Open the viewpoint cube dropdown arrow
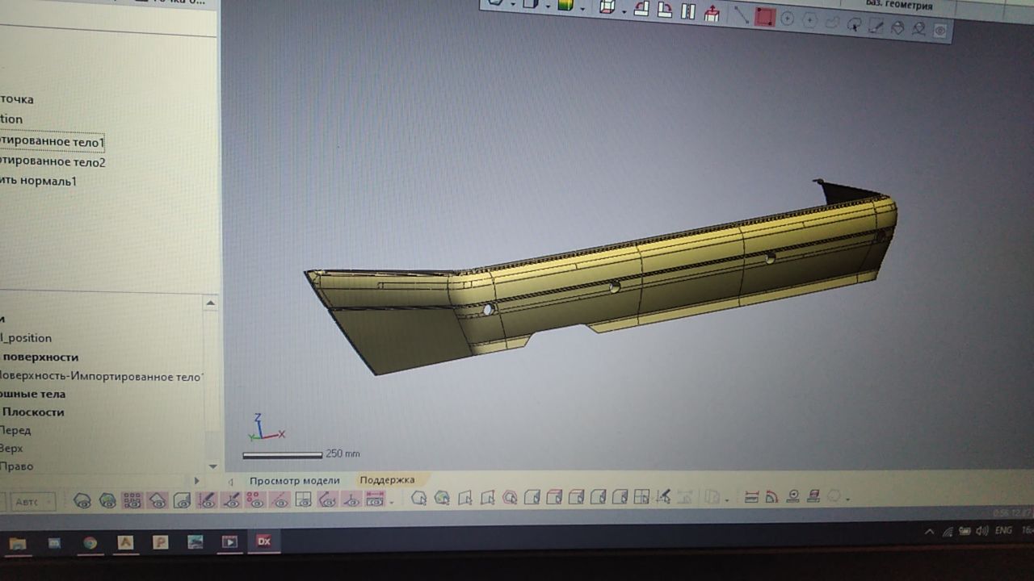Image resolution: width=1034 pixels, height=581 pixels. (x=624, y=11)
